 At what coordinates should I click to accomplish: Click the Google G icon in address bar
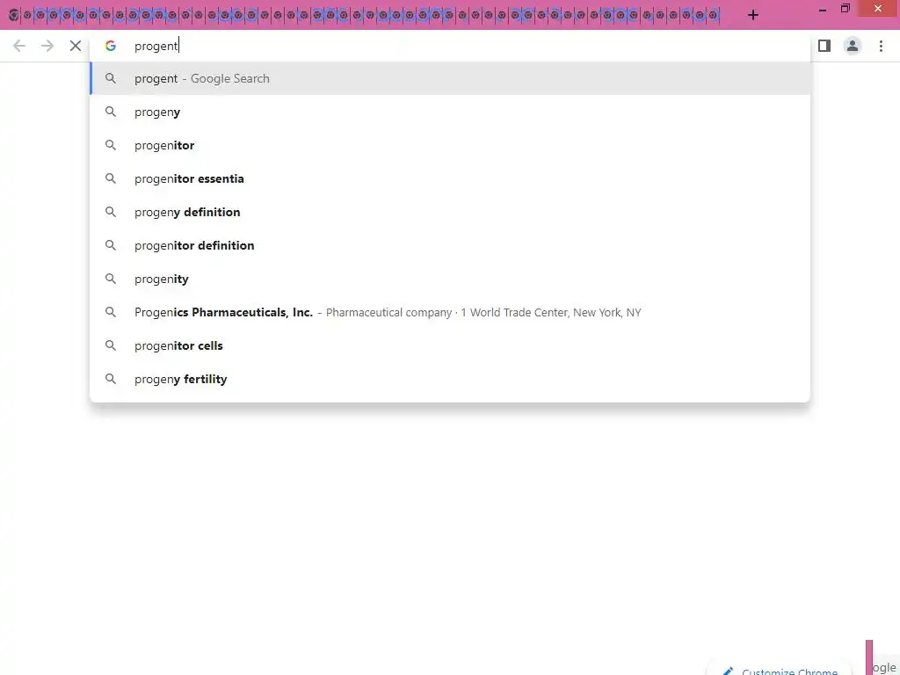point(111,46)
